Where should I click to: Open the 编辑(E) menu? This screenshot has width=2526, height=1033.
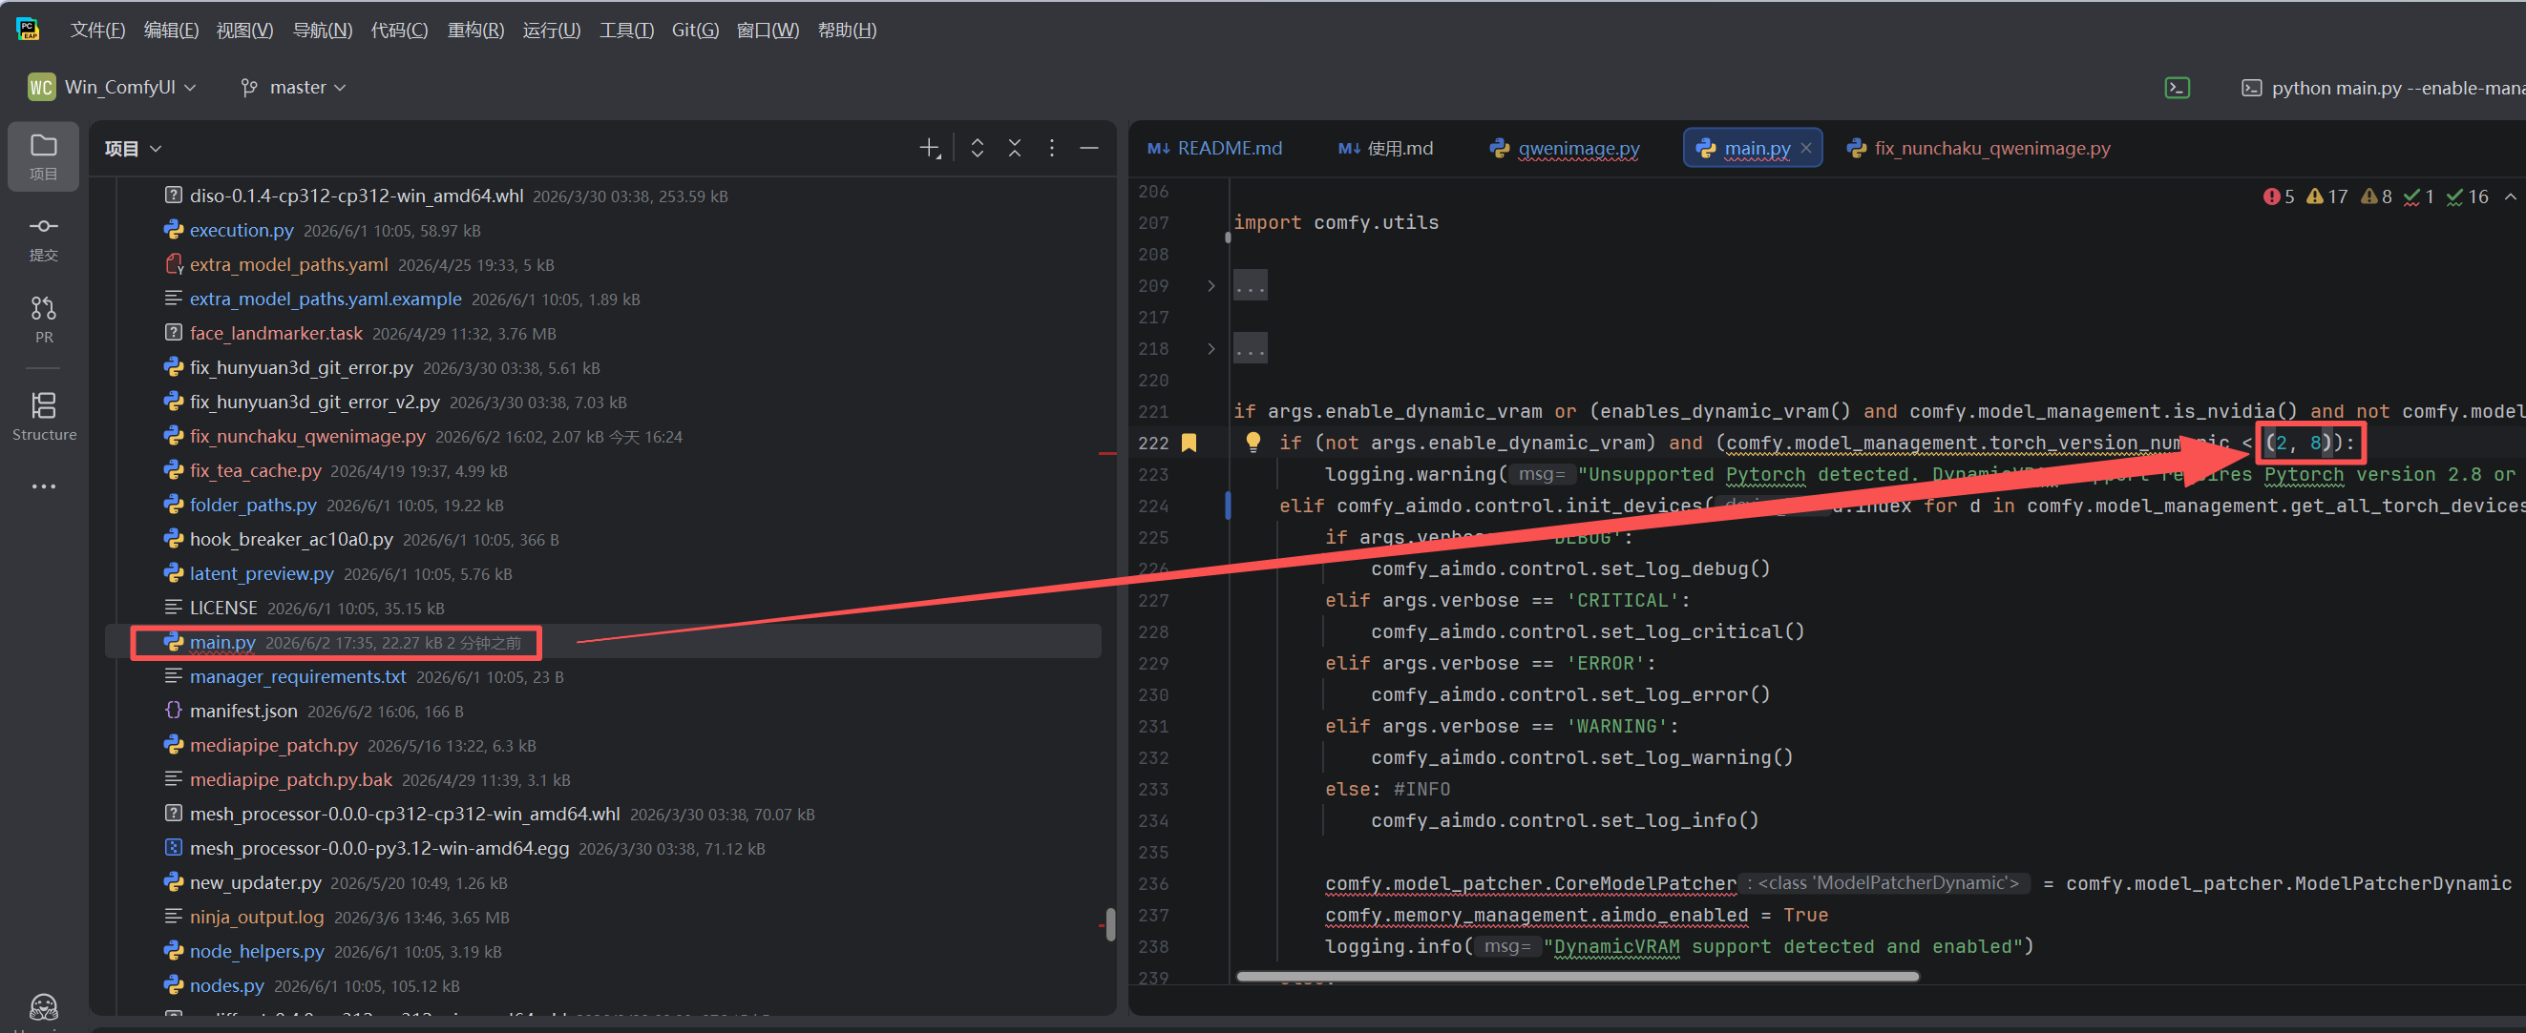[171, 31]
